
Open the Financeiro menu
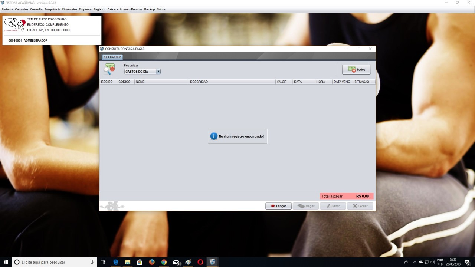(69, 9)
